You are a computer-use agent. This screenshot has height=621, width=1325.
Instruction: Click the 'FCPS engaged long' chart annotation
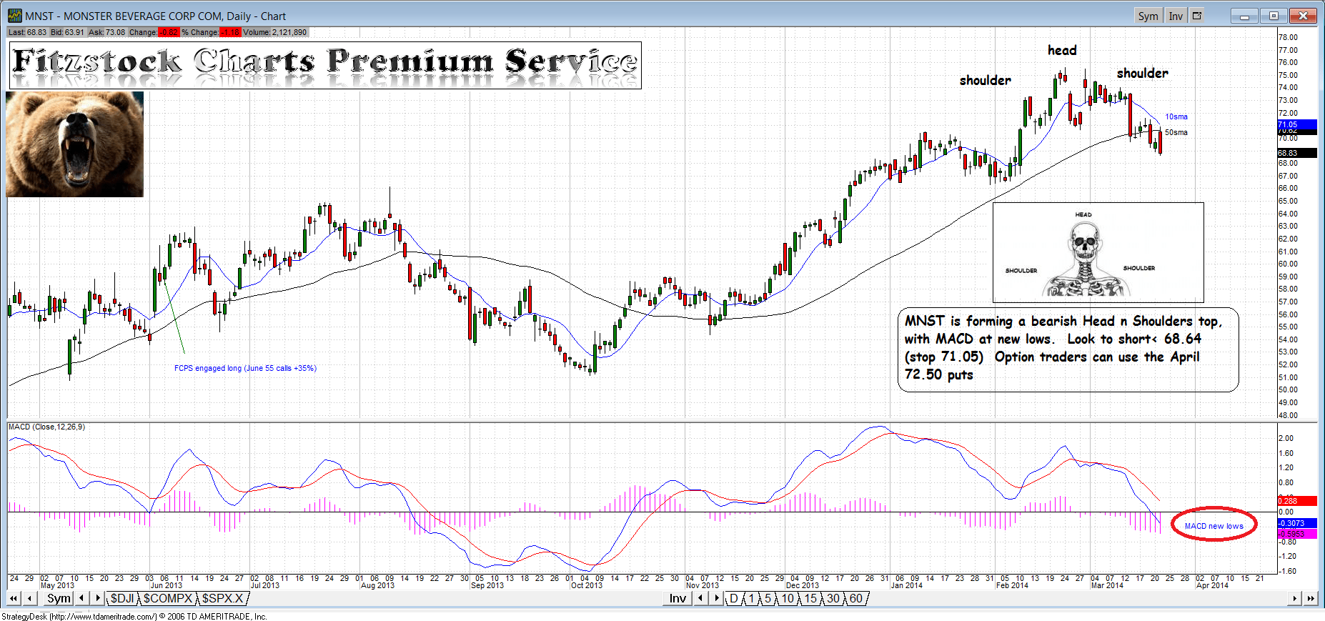[x=245, y=368]
